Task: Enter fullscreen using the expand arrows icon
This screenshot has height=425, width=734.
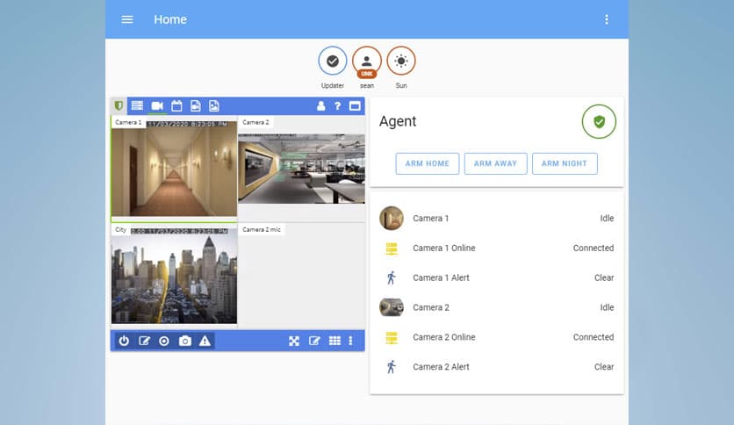Action: pos(294,341)
